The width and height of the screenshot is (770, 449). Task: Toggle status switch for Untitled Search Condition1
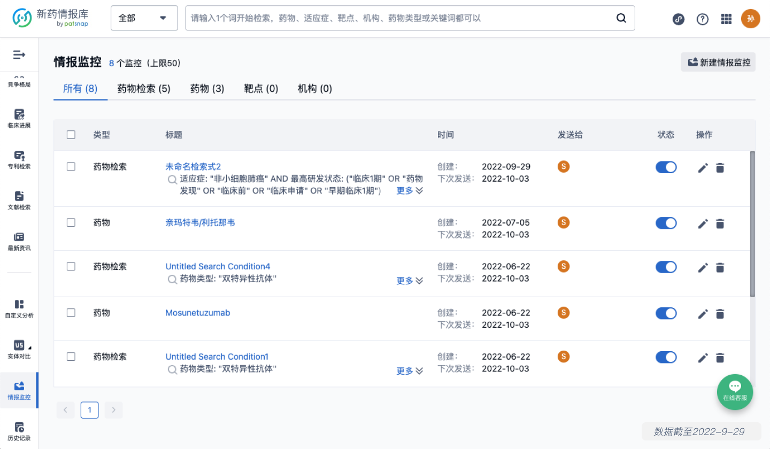pyautogui.click(x=666, y=357)
